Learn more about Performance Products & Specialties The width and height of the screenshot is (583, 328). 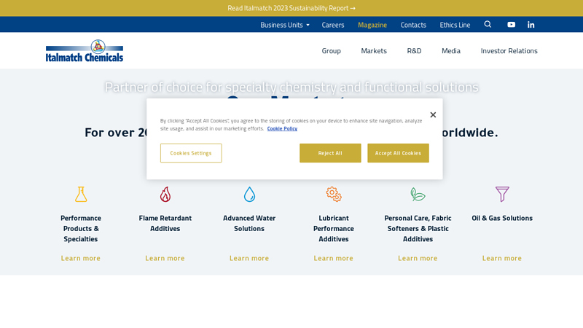(81, 258)
